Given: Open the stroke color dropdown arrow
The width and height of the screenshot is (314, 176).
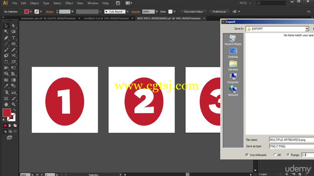Looking at the screenshot, I should coord(41,12).
